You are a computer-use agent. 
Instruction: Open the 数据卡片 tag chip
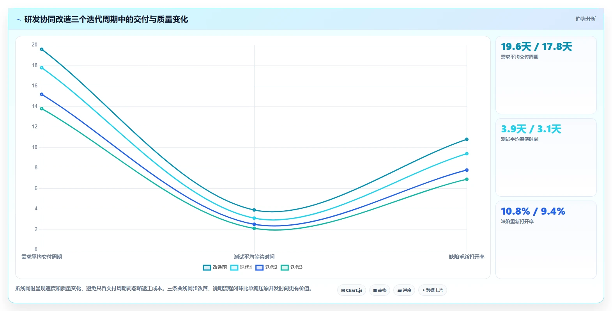433,290
